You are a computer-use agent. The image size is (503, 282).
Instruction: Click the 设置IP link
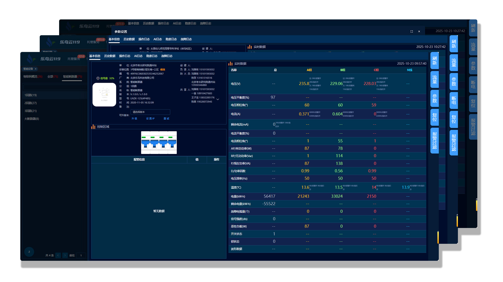[150, 118]
